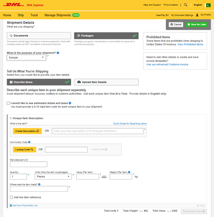214x217 pixels.
Task: Go to Track in navigation bar
Action: (x=34, y=15)
